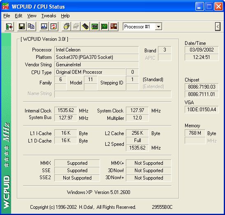Click the Intel Celeron processor field
This screenshot has height=215, width=225.
[x=96, y=50]
